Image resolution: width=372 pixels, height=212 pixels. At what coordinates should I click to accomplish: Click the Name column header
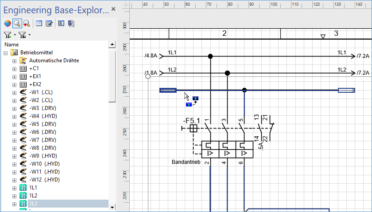pyautogui.click(x=12, y=45)
